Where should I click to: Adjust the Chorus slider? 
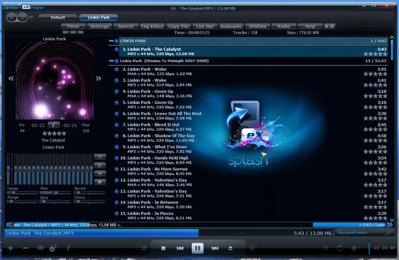pyautogui.click(x=89, y=202)
